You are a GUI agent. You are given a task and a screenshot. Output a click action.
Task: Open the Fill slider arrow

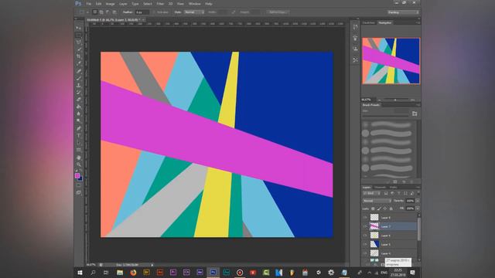click(418, 208)
